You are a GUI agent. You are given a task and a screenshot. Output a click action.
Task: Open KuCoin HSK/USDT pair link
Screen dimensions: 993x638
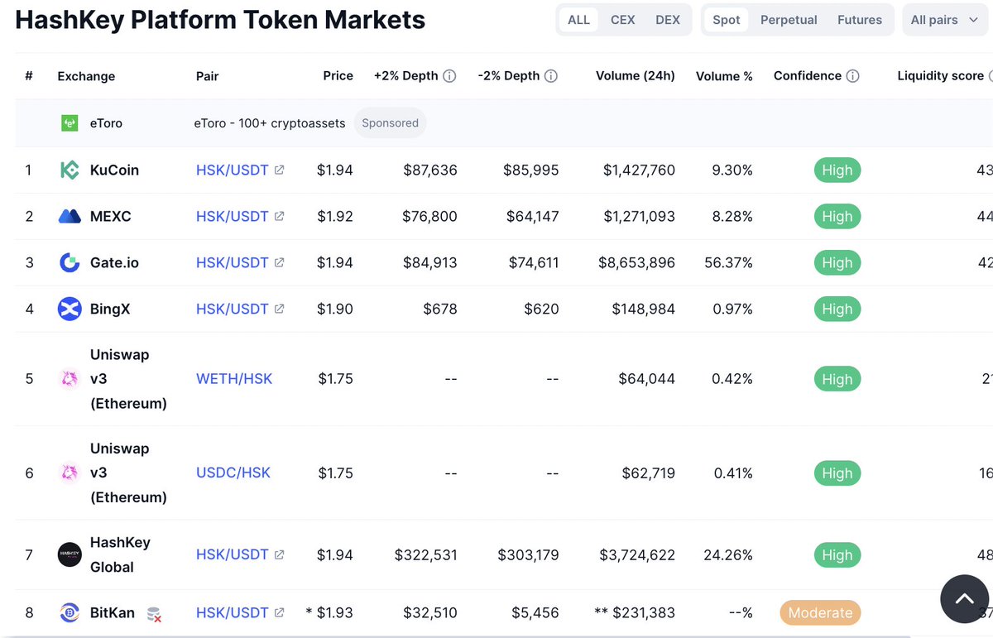point(233,170)
